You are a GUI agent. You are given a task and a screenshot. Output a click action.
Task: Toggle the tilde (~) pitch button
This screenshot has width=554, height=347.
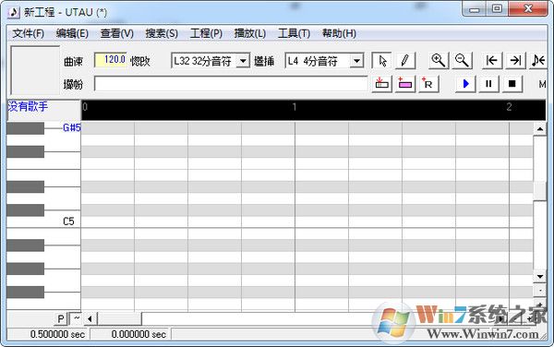(77, 318)
